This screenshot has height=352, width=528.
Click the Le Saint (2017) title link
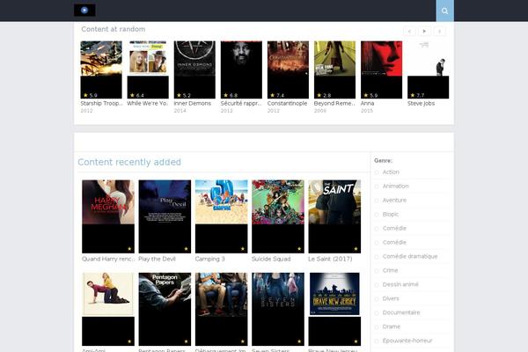point(330,259)
